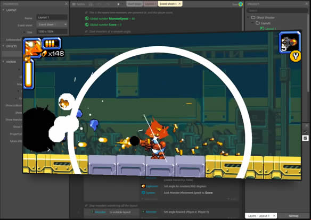The image size is (311, 220).
Task: Open the user account avatar icon
Action: 241,4
